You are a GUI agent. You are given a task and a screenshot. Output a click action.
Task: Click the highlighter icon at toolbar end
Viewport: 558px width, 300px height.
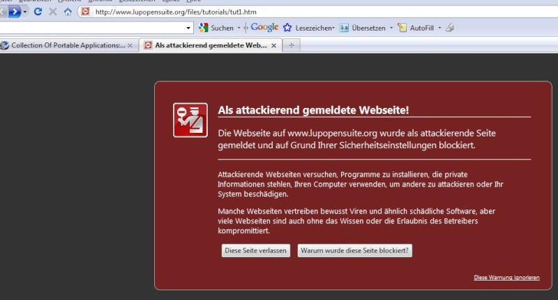450,27
